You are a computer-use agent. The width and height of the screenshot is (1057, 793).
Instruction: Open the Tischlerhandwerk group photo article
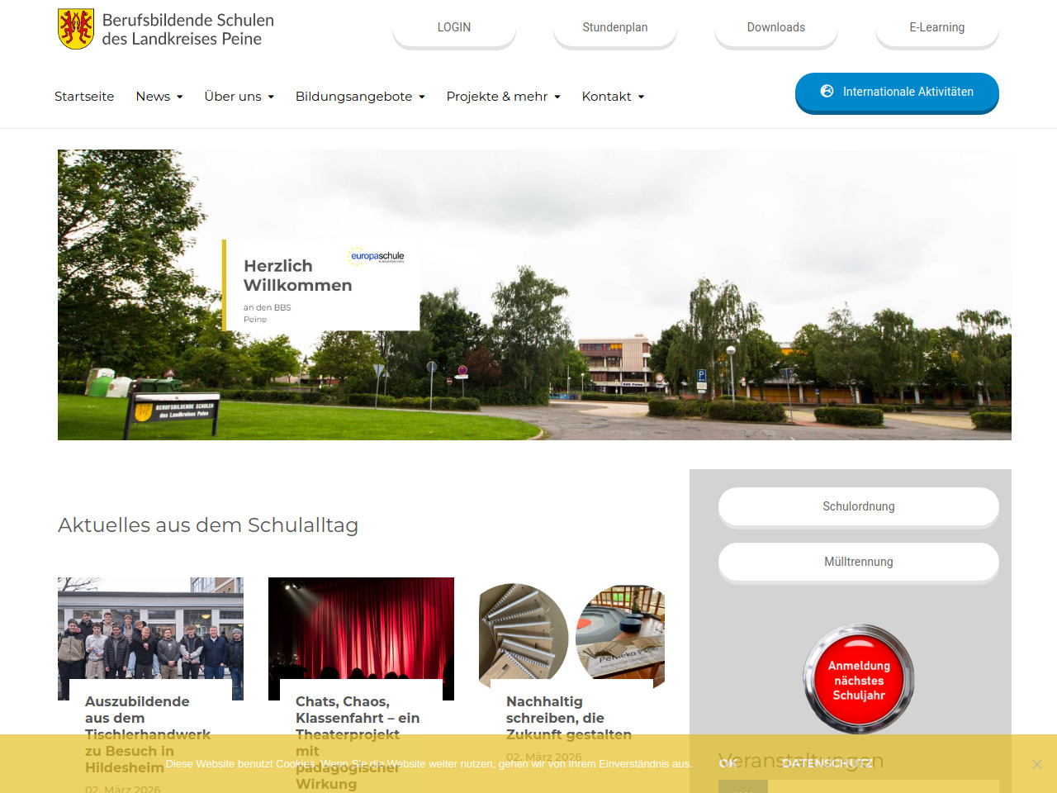(x=150, y=629)
